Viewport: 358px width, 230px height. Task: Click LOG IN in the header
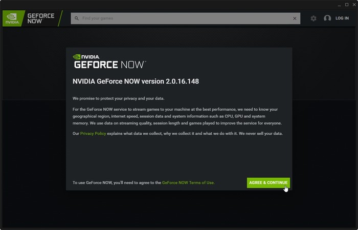coord(342,18)
